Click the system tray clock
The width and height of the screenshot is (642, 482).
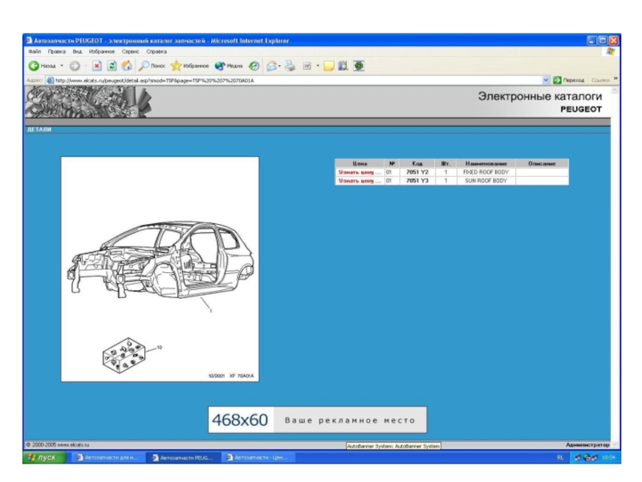click(609, 457)
